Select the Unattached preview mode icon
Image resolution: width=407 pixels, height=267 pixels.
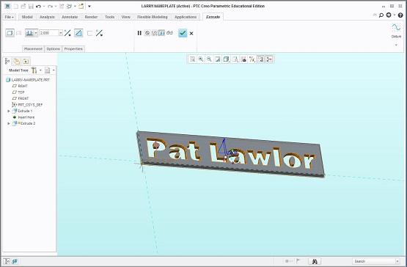coord(155,33)
